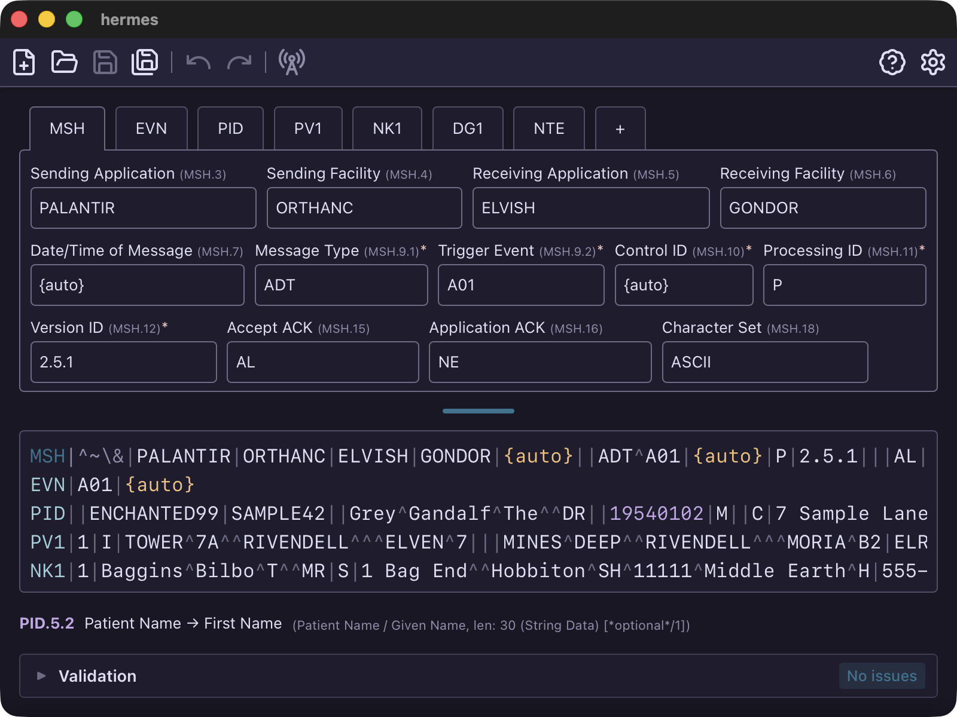Save the current message
957x717 pixels.
[x=105, y=62]
